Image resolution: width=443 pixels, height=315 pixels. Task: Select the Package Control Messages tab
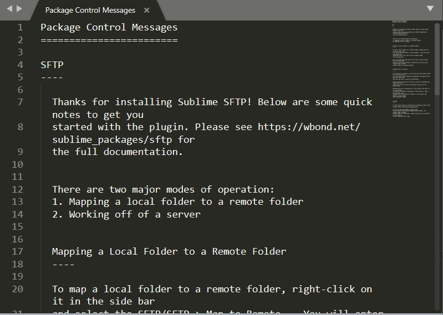click(98, 11)
